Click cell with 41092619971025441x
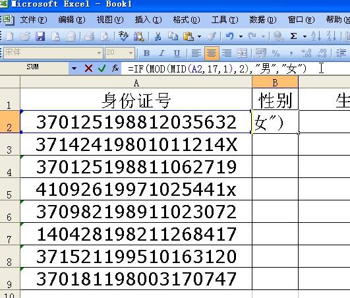Screen dimensions: 350x298 [136, 189]
